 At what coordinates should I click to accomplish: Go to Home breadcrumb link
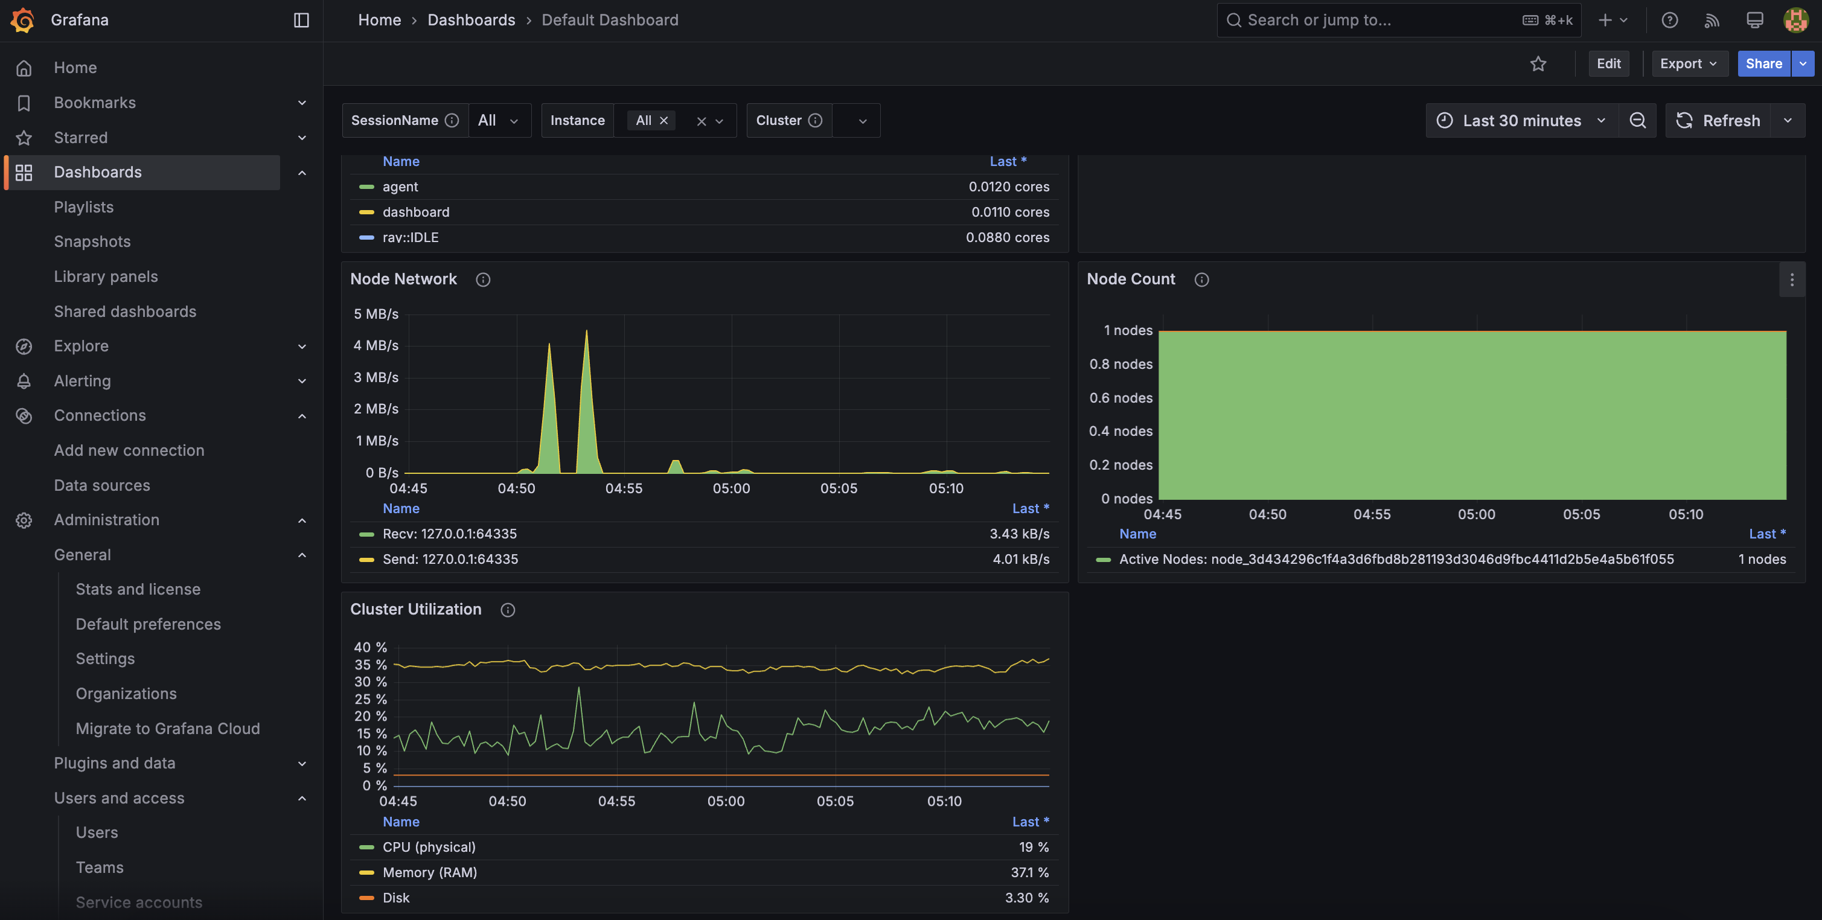pyautogui.click(x=379, y=20)
